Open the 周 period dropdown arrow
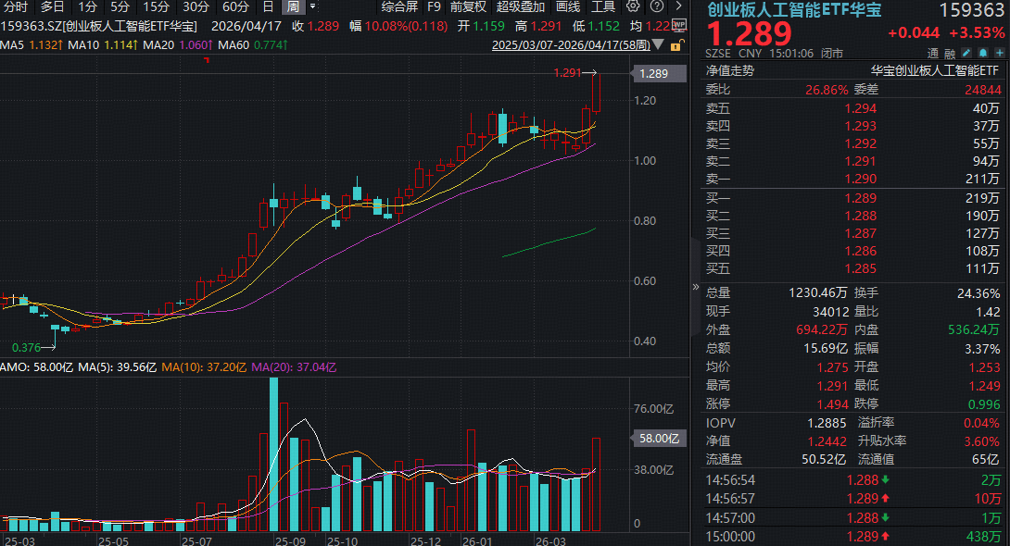 coord(312,6)
